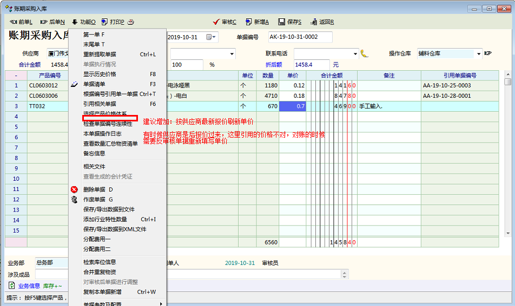Screen dimensions: 515x306
Task: Open the 单据参数及配置 submenu
Action: coord(102,303)
